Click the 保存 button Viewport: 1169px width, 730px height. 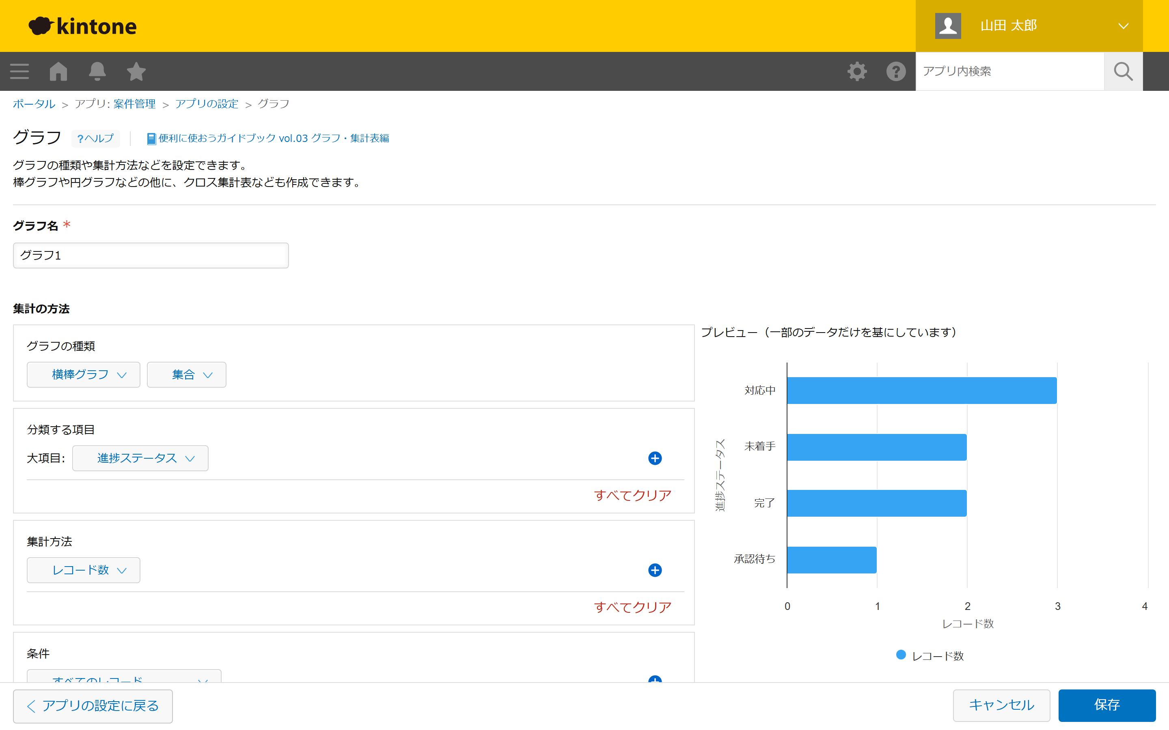point(1106,705)
